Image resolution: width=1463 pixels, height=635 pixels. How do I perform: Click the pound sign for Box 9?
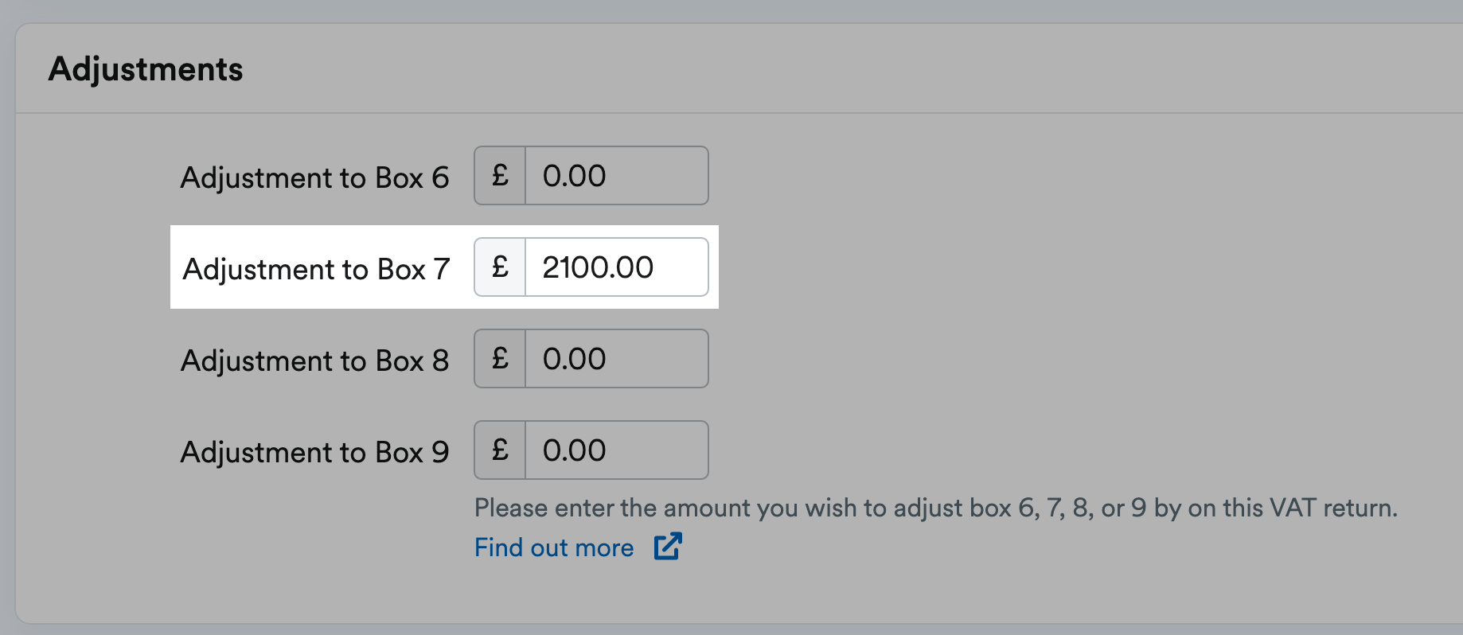(x=500, y=450)
